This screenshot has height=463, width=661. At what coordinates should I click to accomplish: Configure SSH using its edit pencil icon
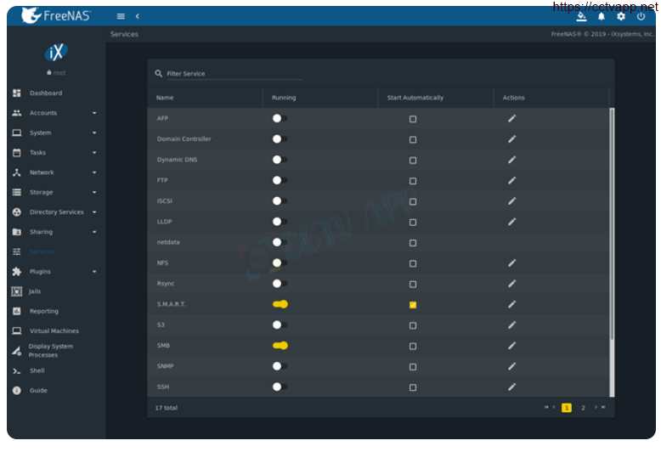[511, 387]
